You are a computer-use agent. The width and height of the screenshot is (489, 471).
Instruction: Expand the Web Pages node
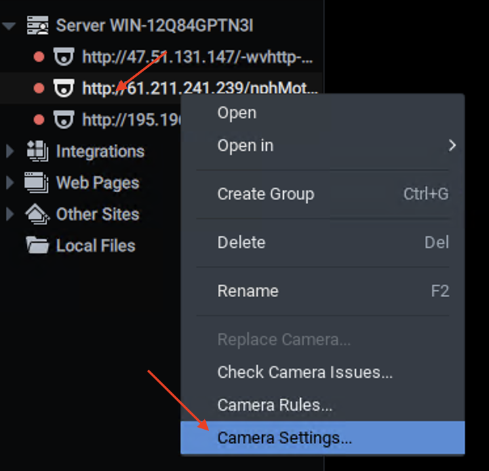[10, 182]
